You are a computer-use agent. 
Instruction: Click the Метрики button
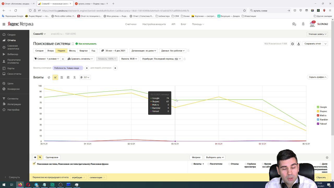click(x=196, y=157)
